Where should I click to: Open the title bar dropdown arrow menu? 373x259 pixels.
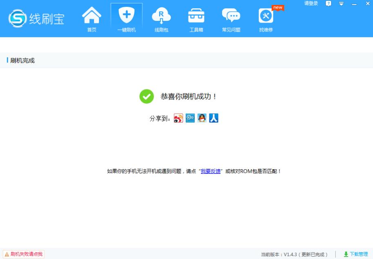pos(341,3)
